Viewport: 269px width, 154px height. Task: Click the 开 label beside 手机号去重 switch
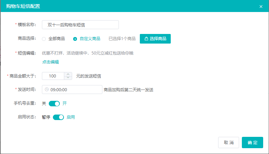pos(65,104)
